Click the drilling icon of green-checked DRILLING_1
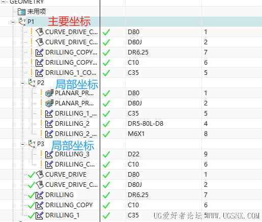Viewport: 262px width, 222px height. (40, 215)
